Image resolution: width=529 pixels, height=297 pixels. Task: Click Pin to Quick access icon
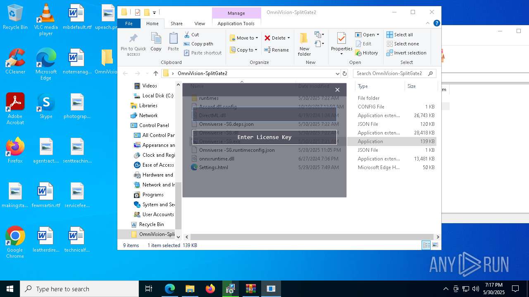tap(133, 45)
